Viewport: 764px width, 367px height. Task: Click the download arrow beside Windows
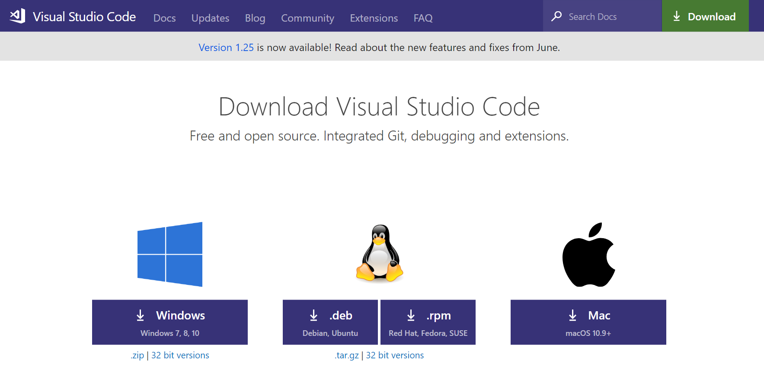point(141,315)
